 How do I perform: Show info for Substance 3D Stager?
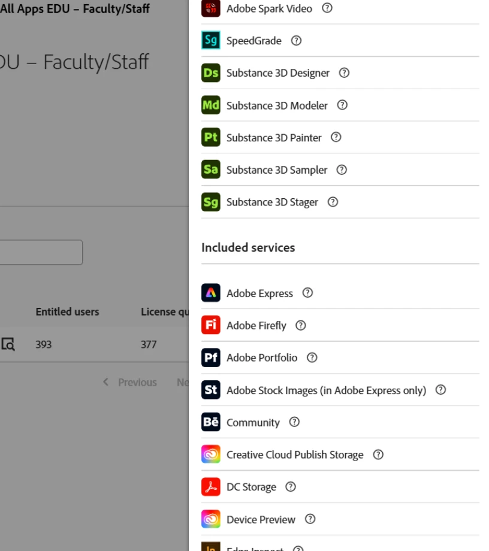coord(333,202)
